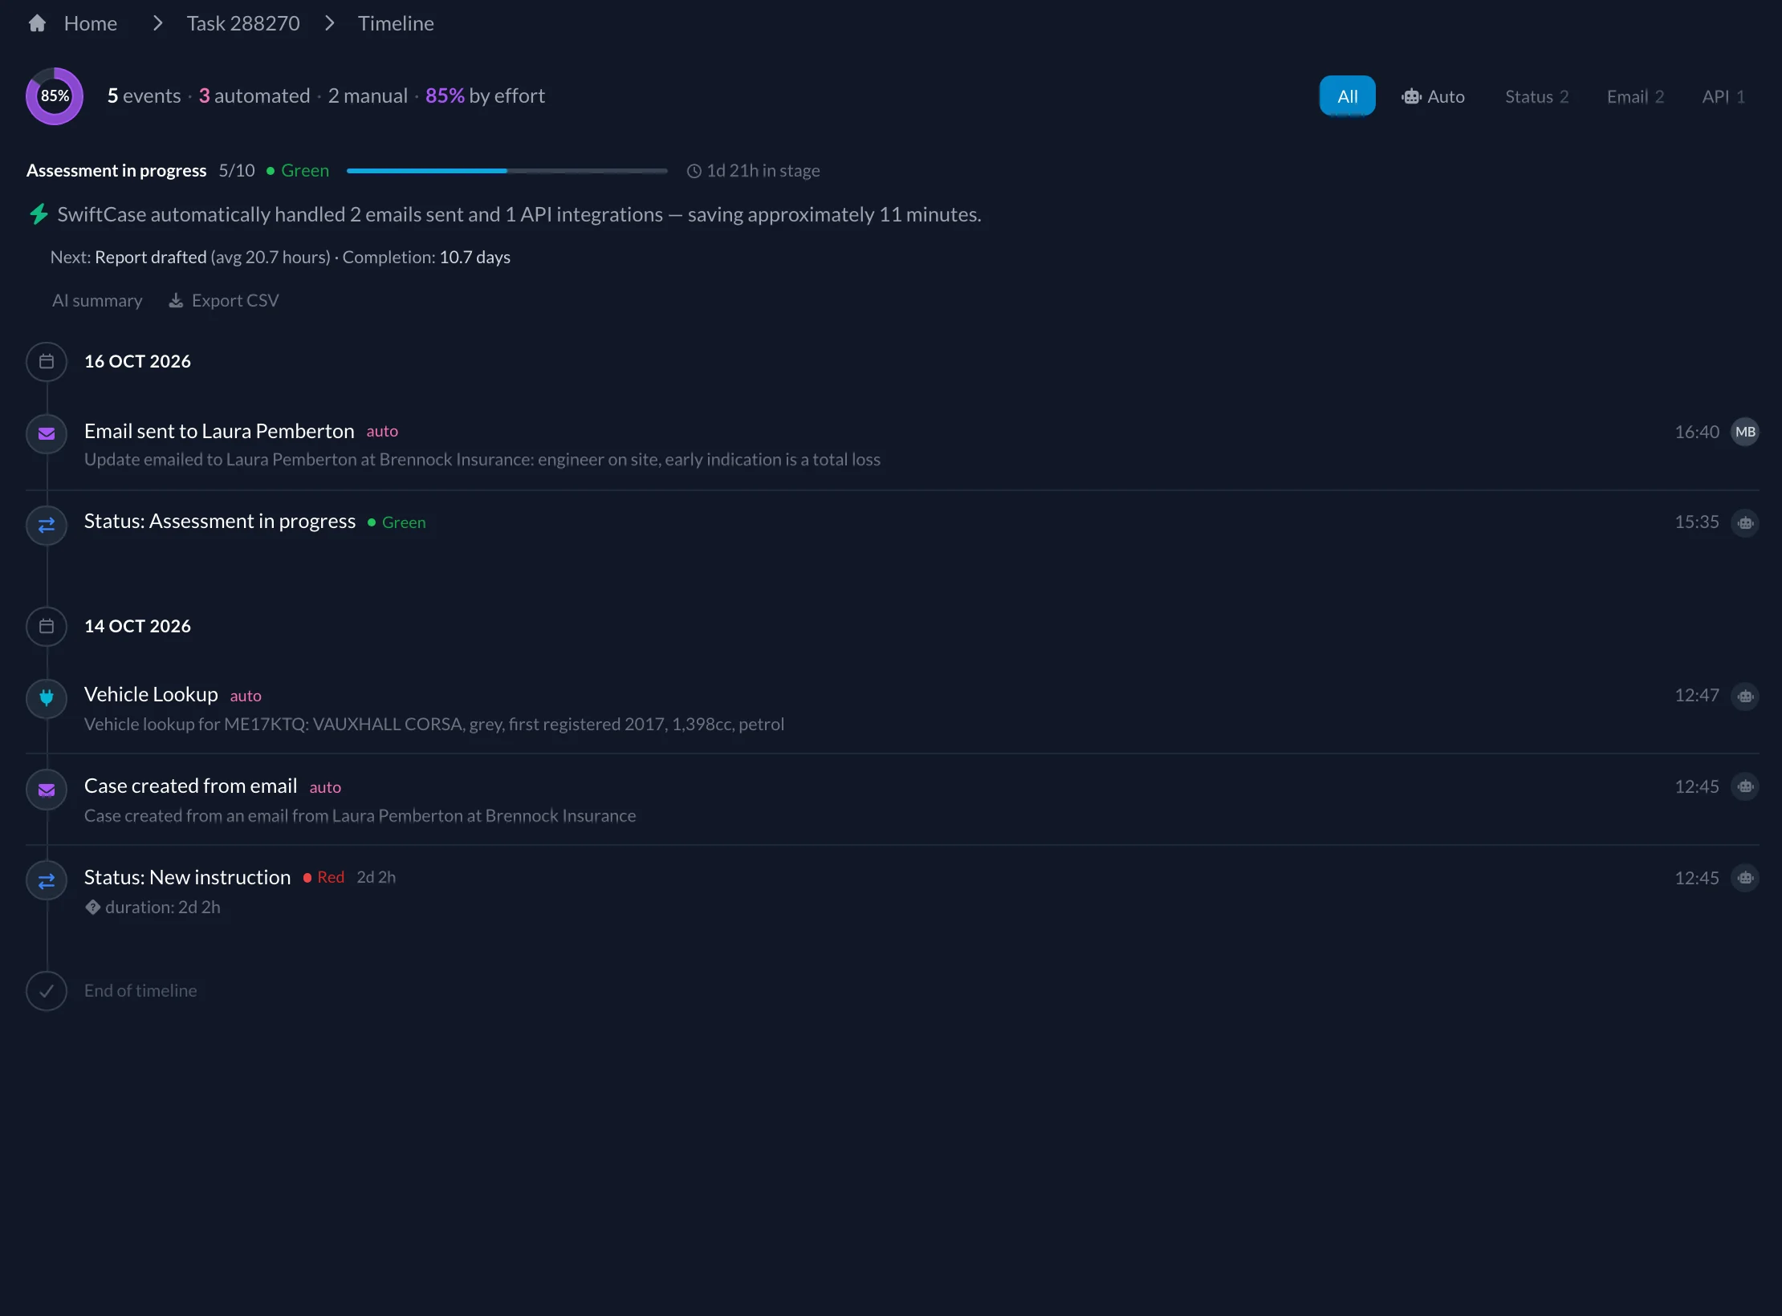
Task: Toggle the Email 2 filter
Action: point(1635,96)
